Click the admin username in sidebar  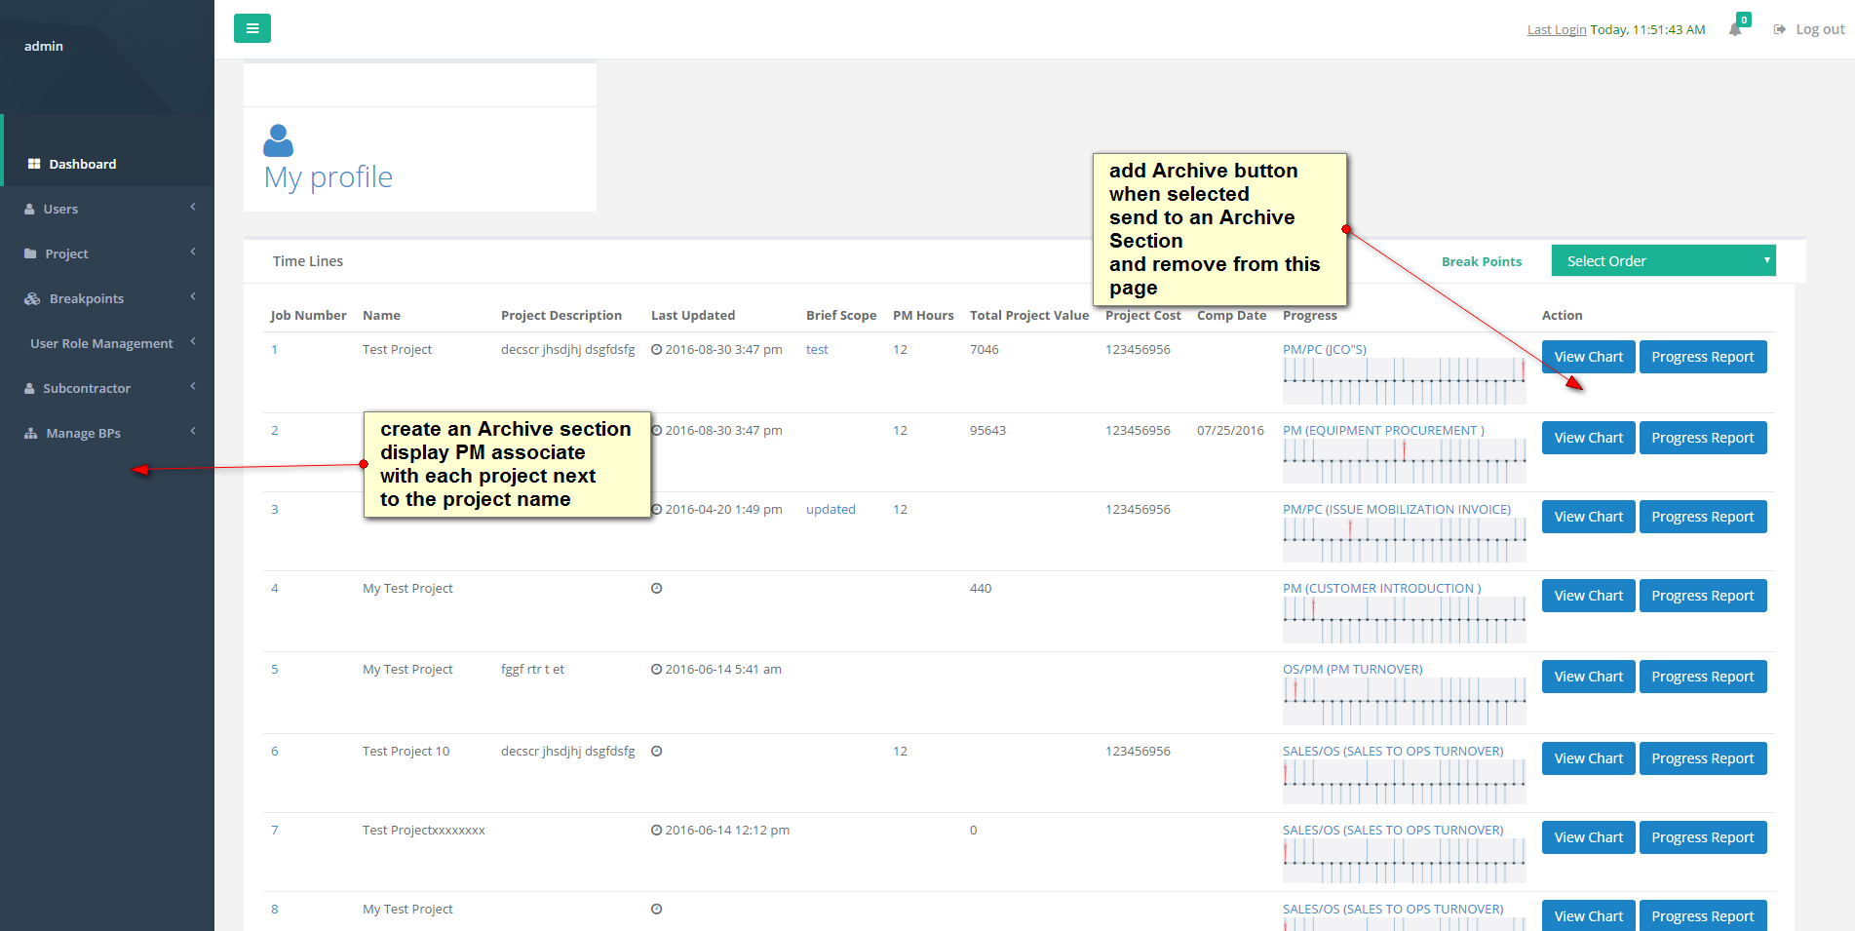[x=44, y=46]
